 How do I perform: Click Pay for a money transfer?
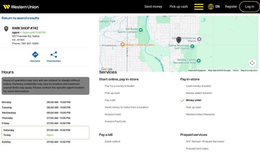tap(119, 86)
